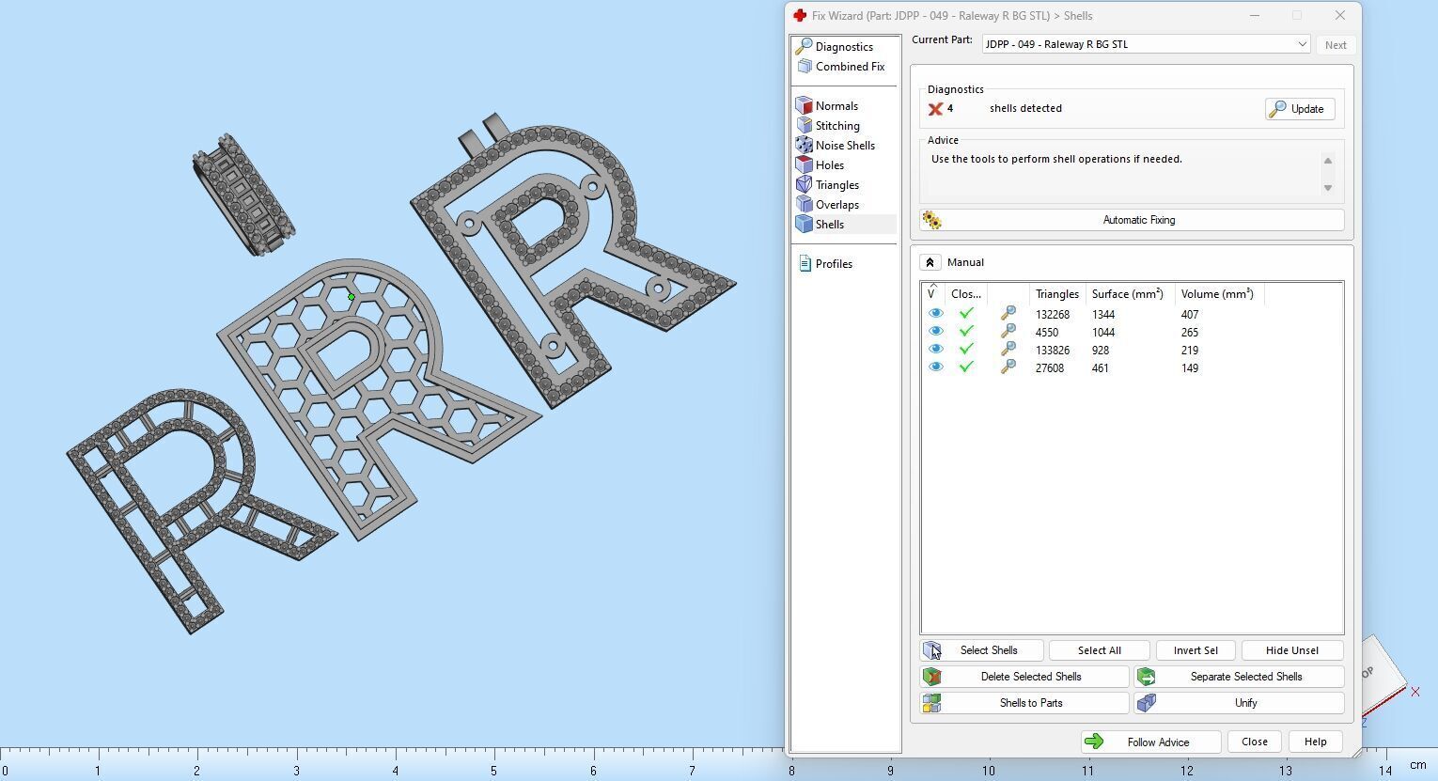Click the Profiles document icon

click(x=805, y=263)
